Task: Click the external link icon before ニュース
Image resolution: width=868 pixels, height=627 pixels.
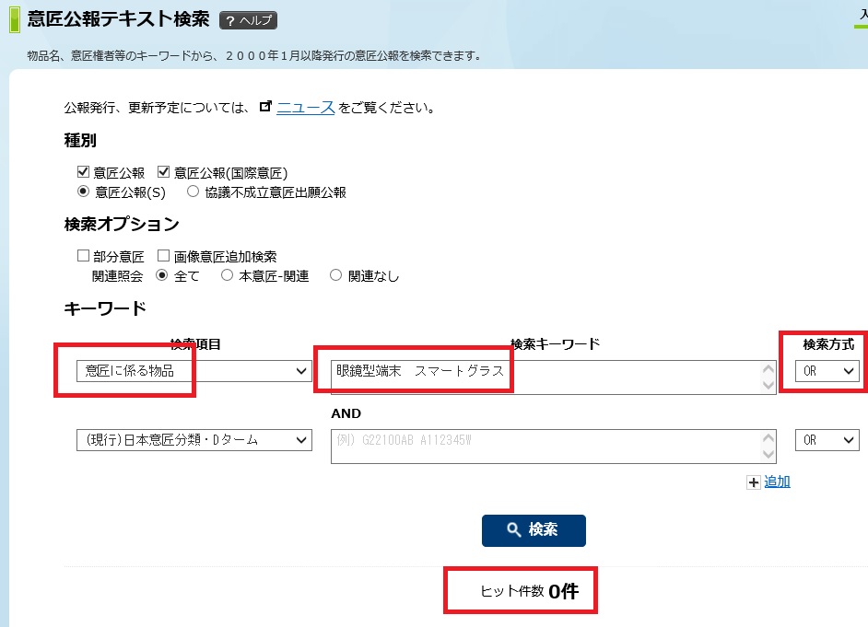Action: point(265,106)
